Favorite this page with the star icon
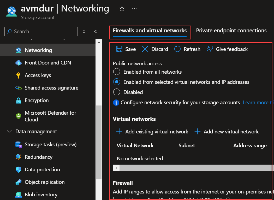274x200 pixels. point(122,9)
